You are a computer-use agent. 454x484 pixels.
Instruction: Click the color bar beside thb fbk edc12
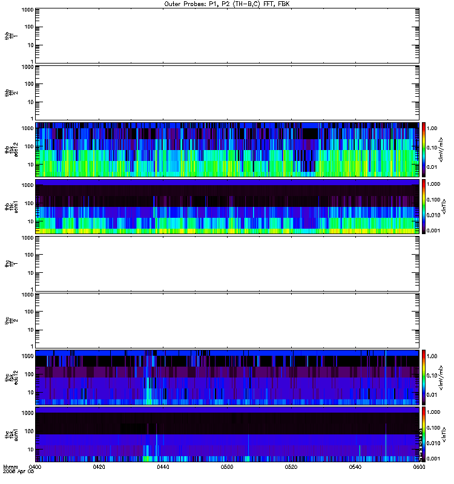point(424,149)
